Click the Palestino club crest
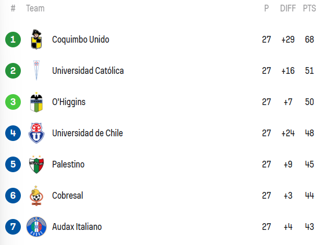 (36, 164)
